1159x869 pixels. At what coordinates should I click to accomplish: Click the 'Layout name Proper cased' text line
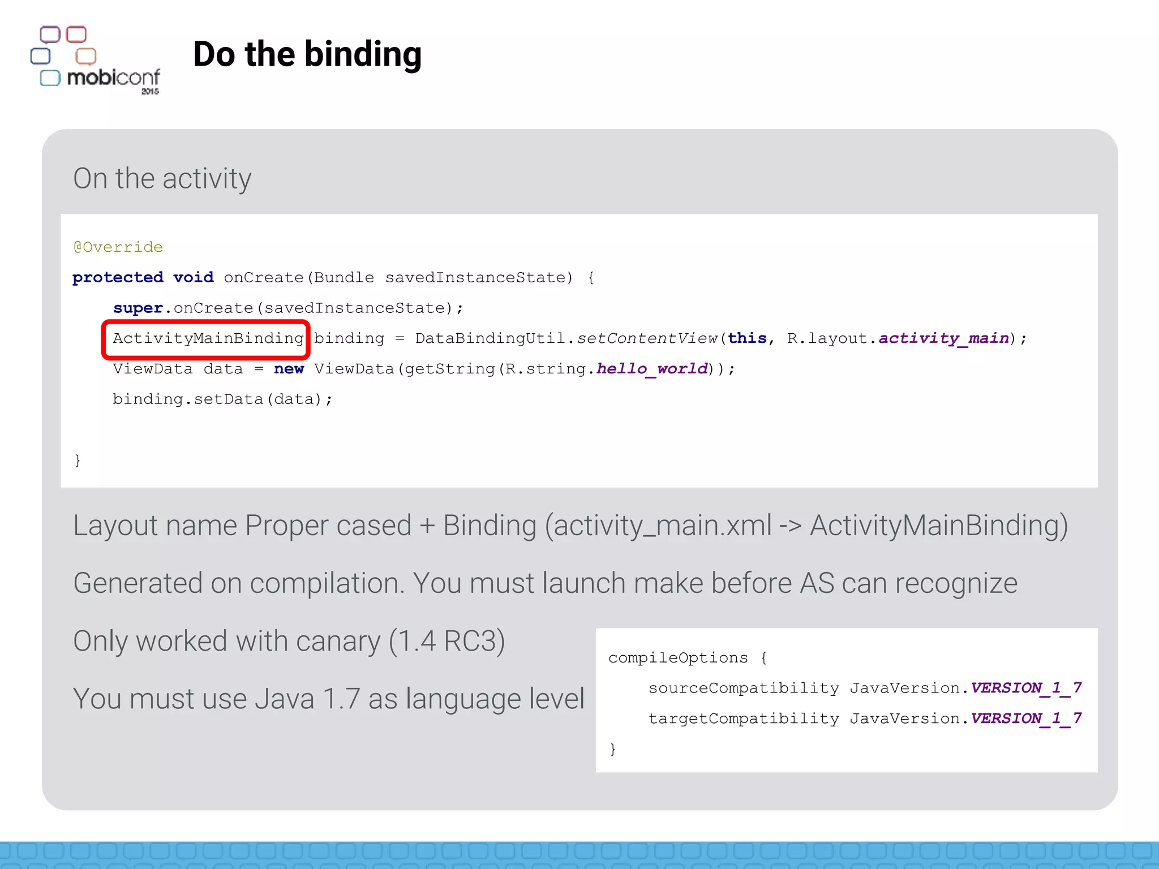point(570,526)
